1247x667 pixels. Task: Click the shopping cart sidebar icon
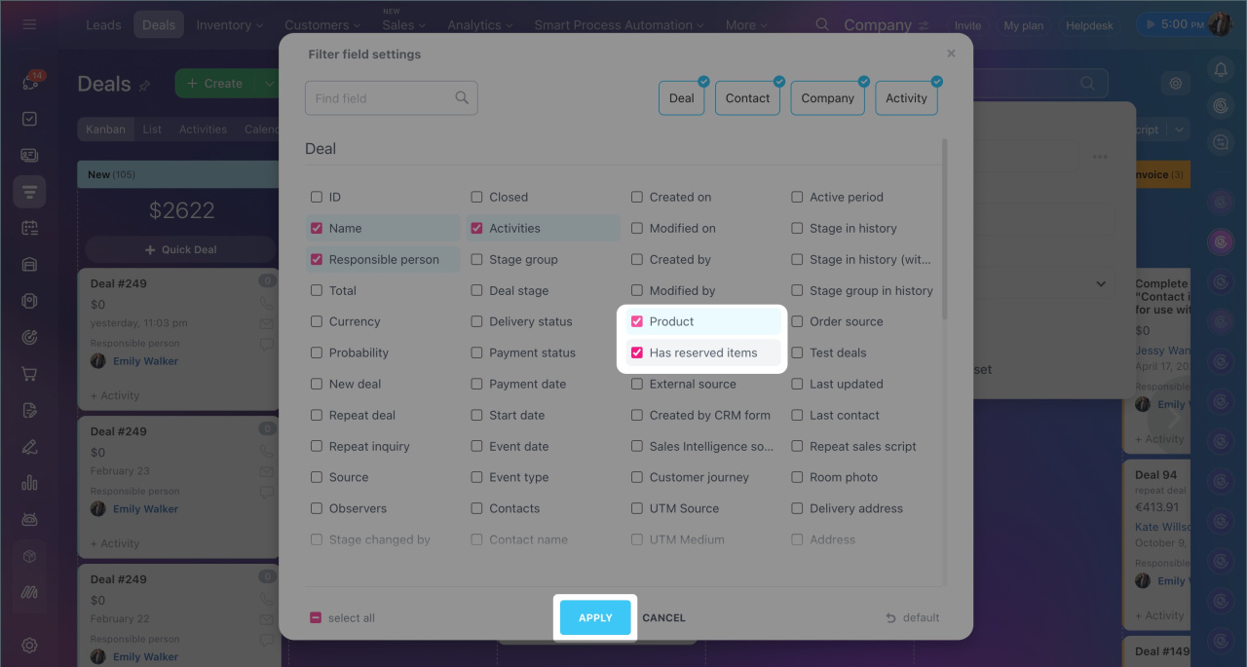(29, 374)
